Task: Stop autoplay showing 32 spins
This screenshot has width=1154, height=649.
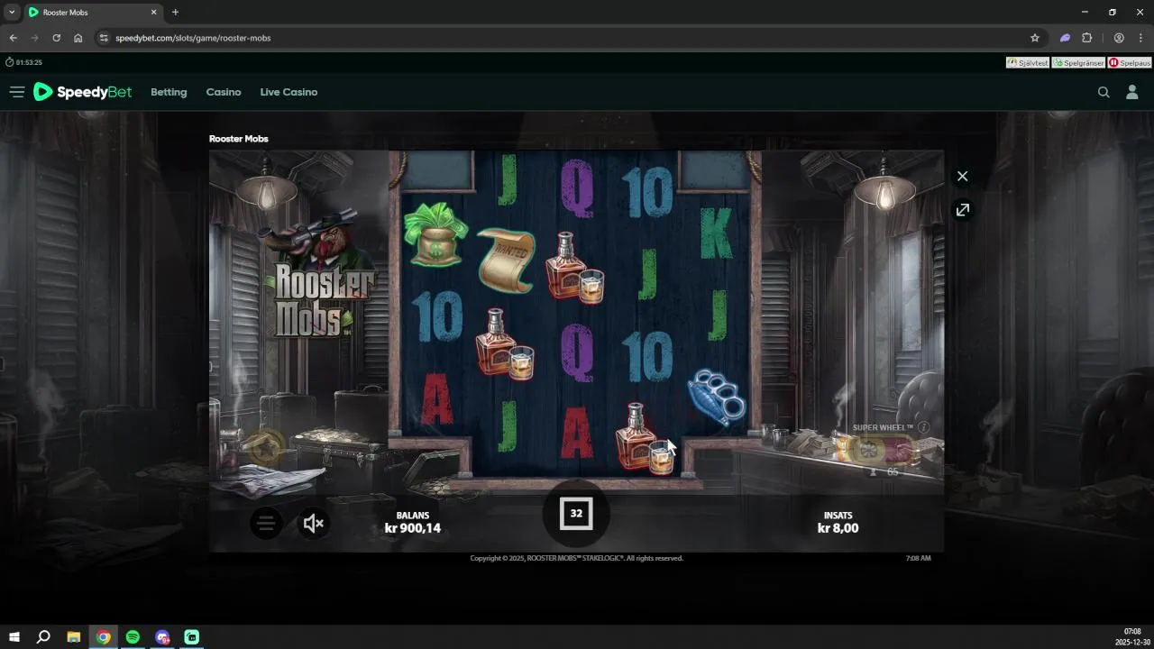Action: click(576, 514)
